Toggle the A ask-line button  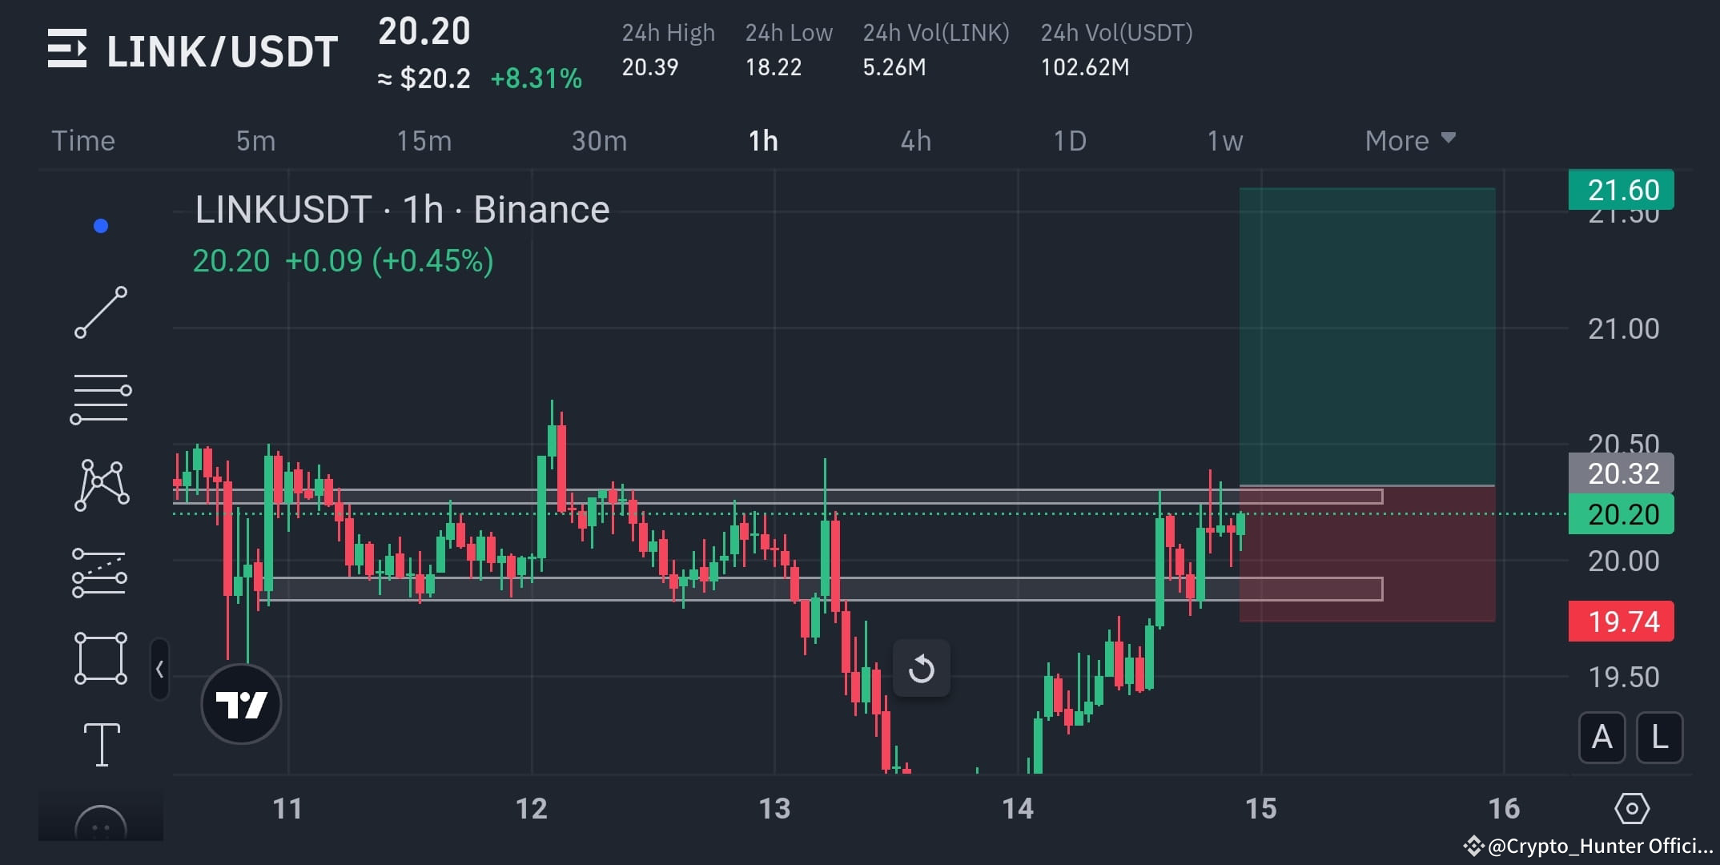point(1601,738)
